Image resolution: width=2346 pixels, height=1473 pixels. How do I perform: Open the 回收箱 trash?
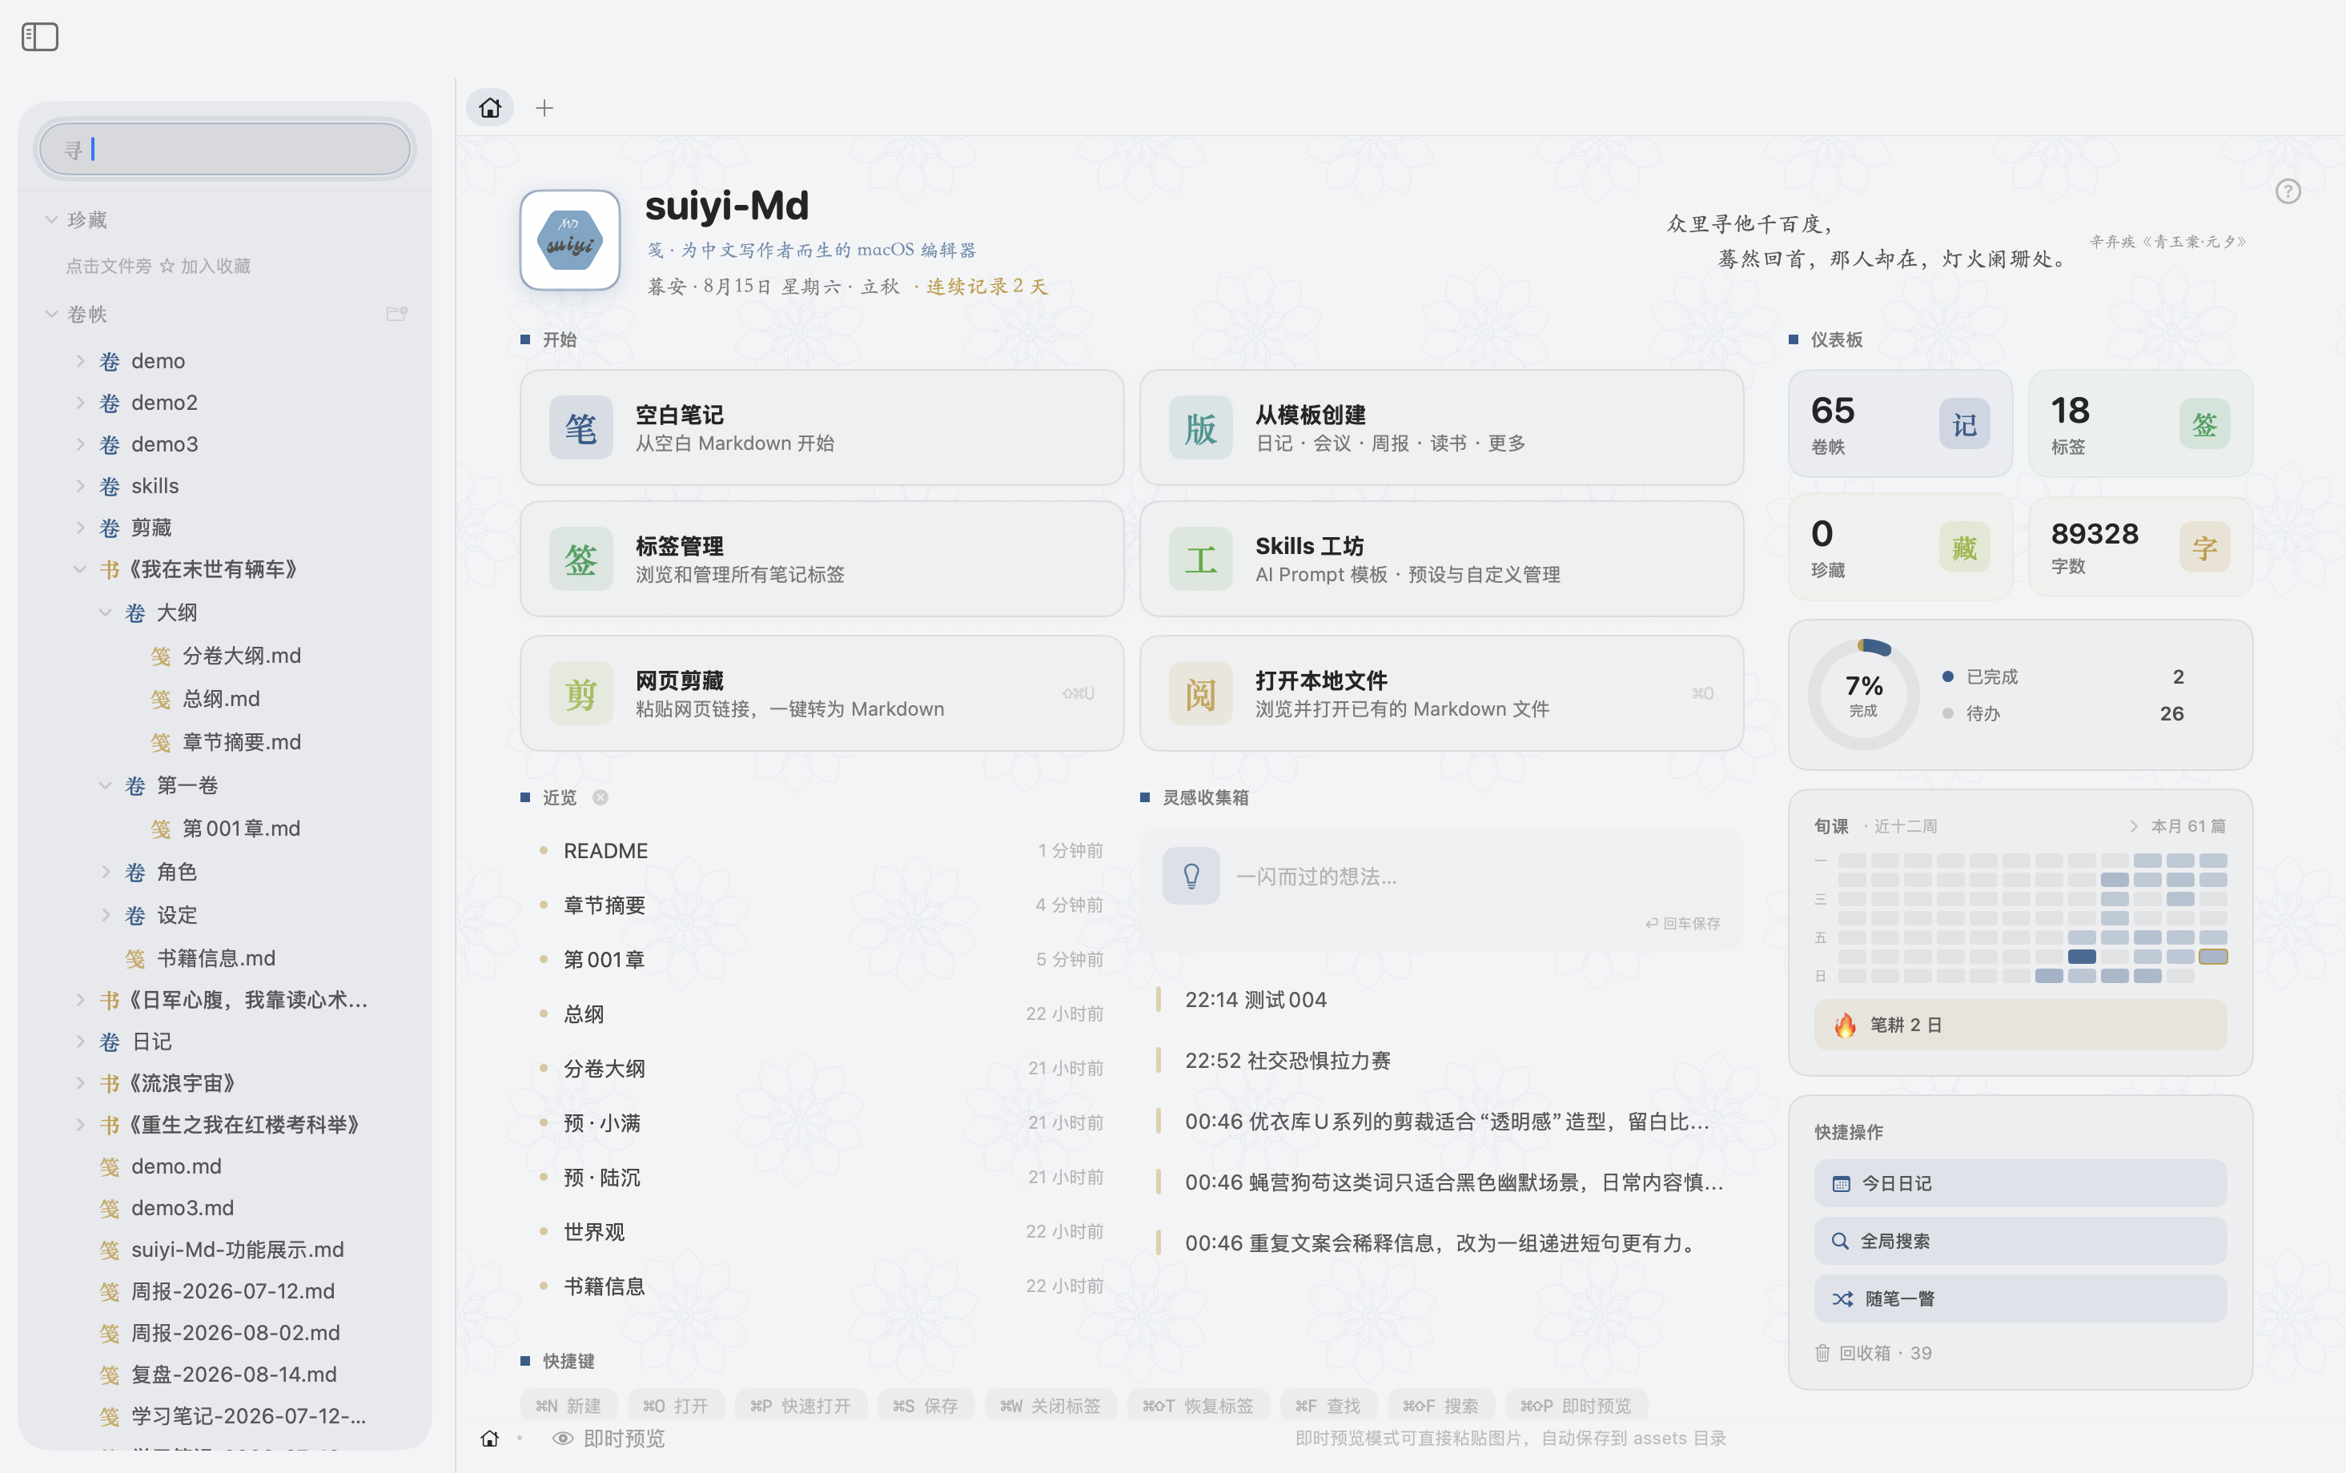pos(1873,1352)
